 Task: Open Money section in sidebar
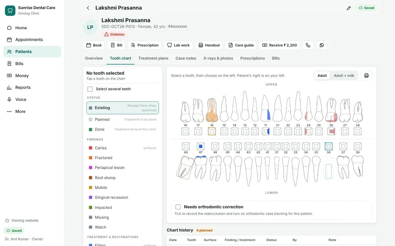(32, 76)
